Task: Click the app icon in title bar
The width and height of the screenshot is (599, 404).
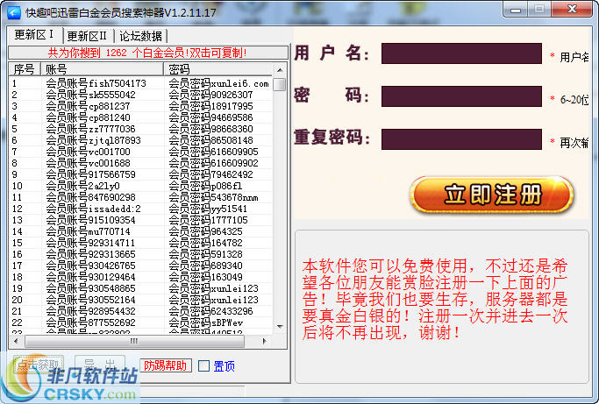Action: click(14, 12)
